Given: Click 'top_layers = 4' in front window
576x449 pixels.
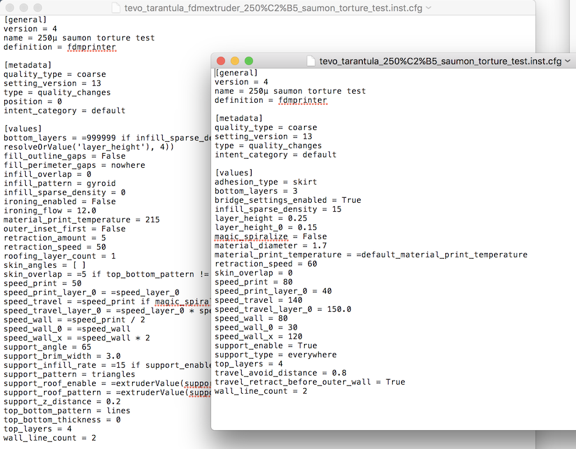Looking at the screenshot, I should coord(249,364).
